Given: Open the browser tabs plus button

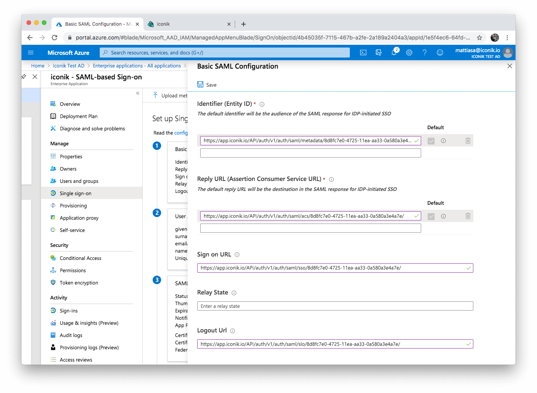Looking at the screenshot, I should coord(243,24).
